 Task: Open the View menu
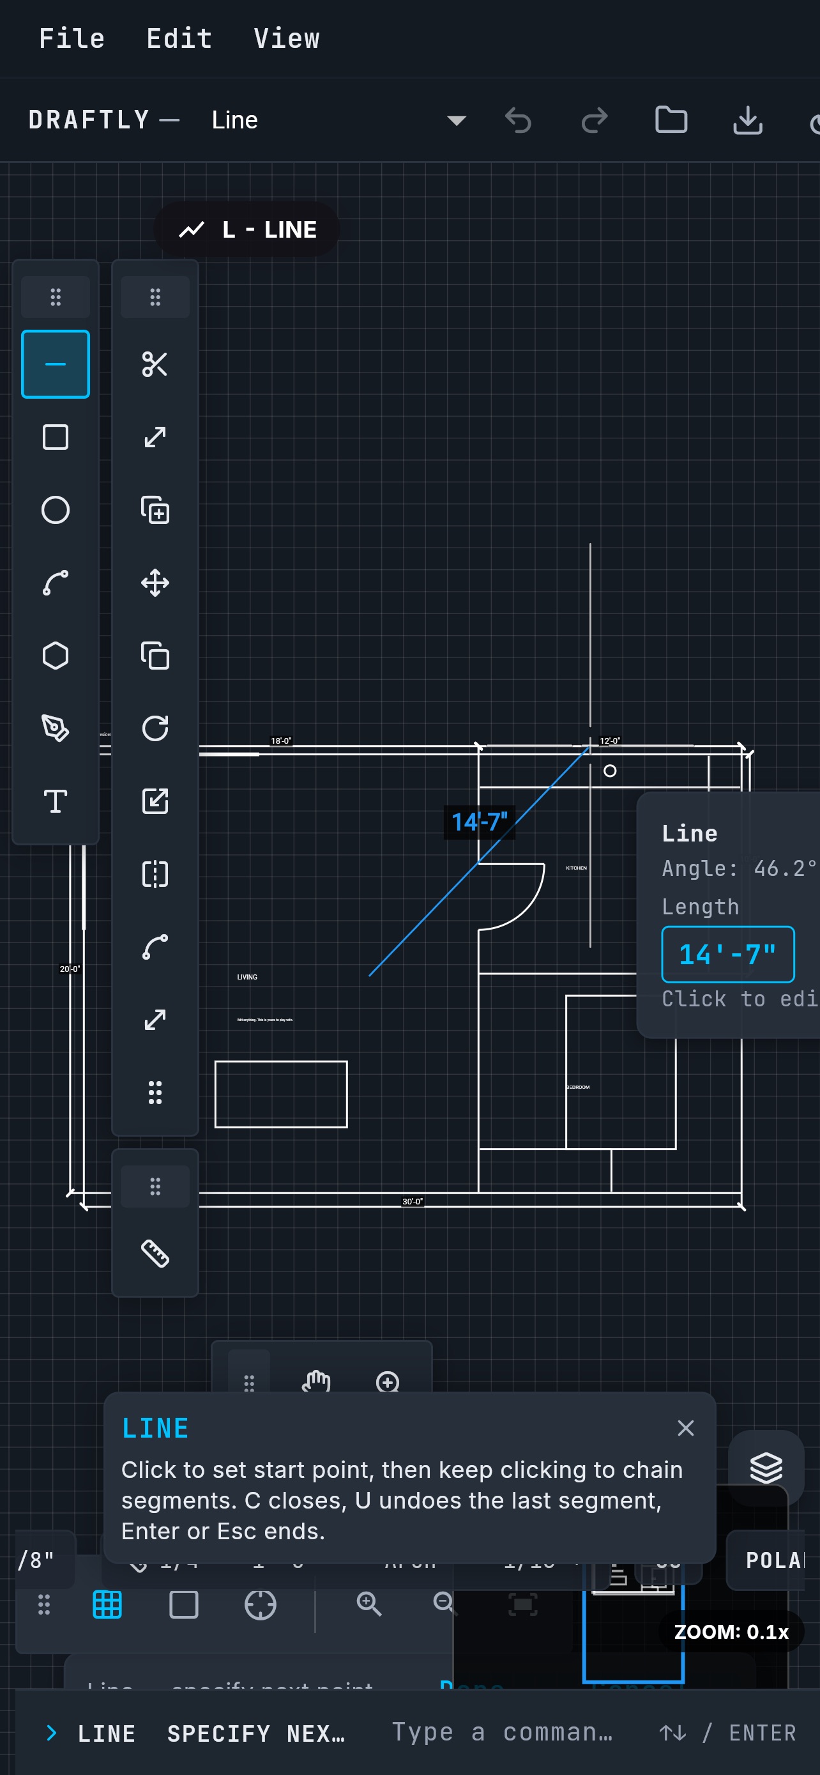(286, 38)
